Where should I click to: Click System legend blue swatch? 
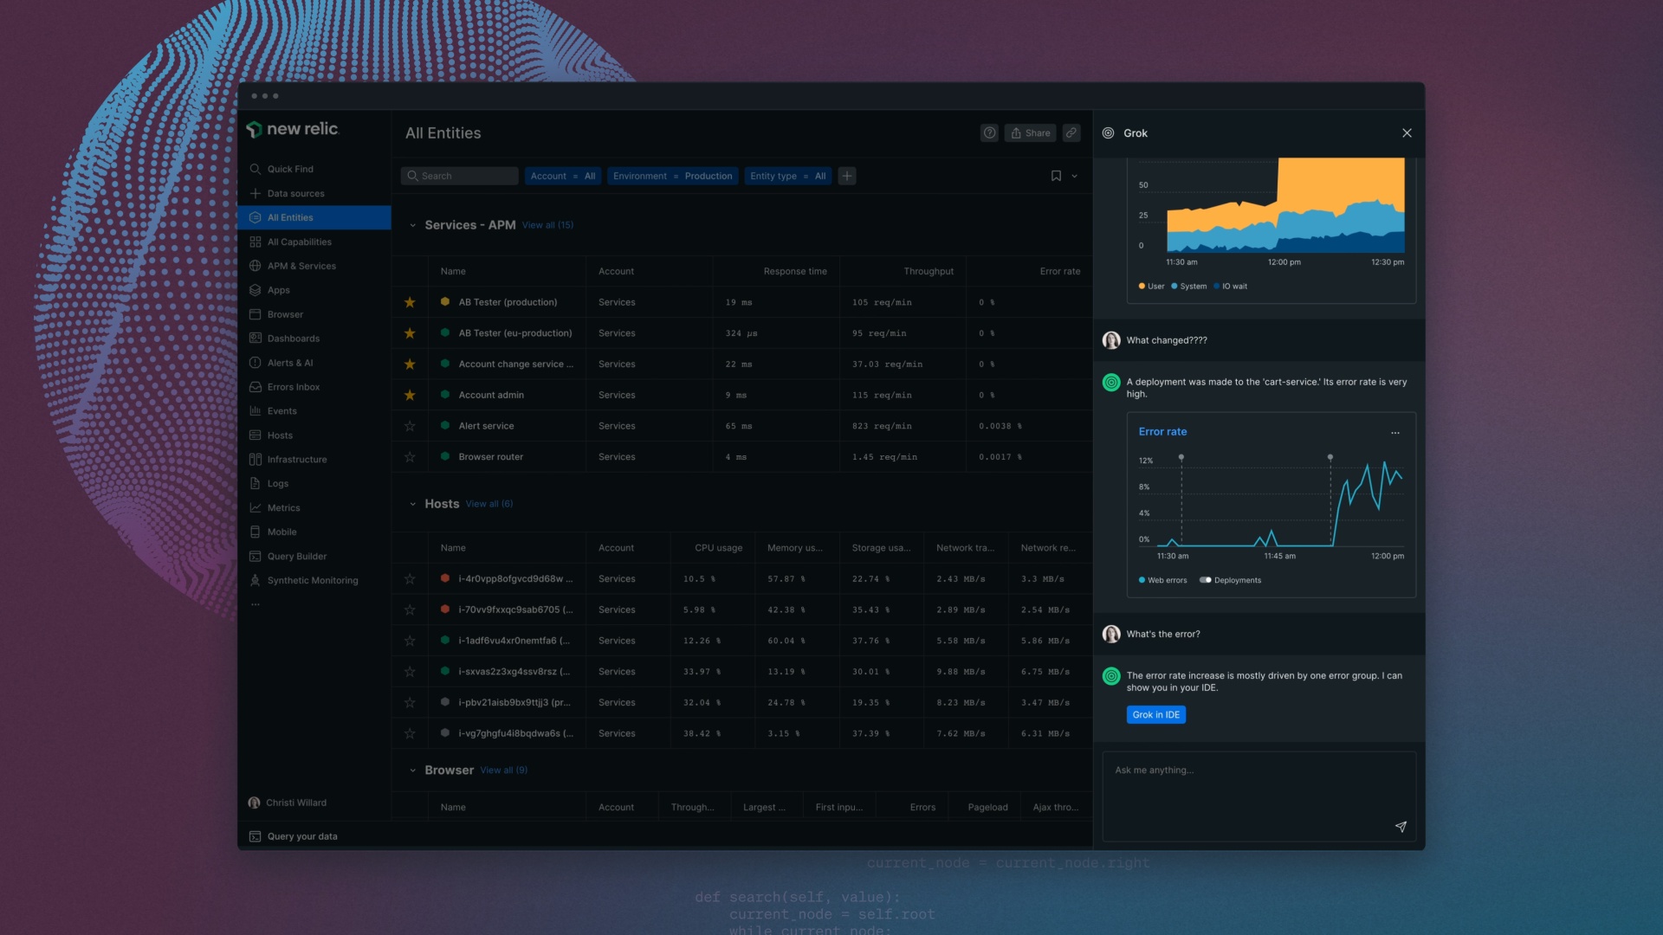coord(1174,286)
